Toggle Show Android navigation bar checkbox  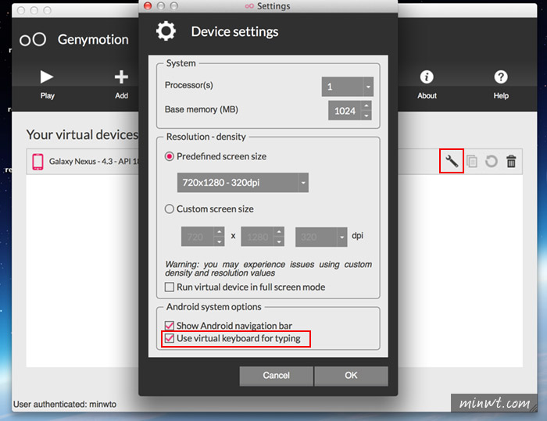[170, 326]
